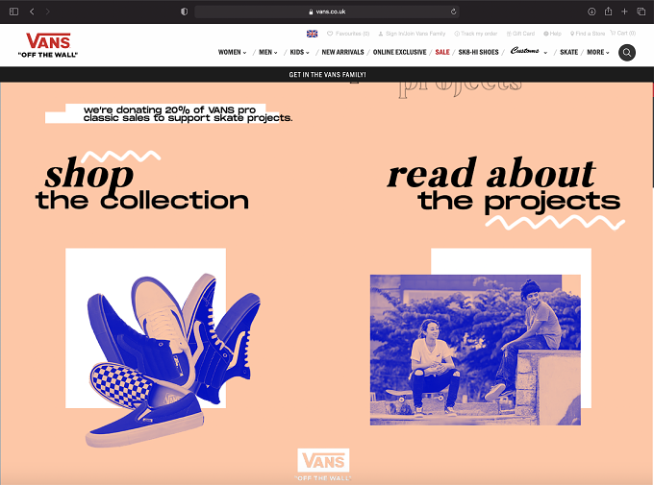Click the vans.co.uk address bar
The width and height of the screenshot is (654, 485).
click(327, 12)
